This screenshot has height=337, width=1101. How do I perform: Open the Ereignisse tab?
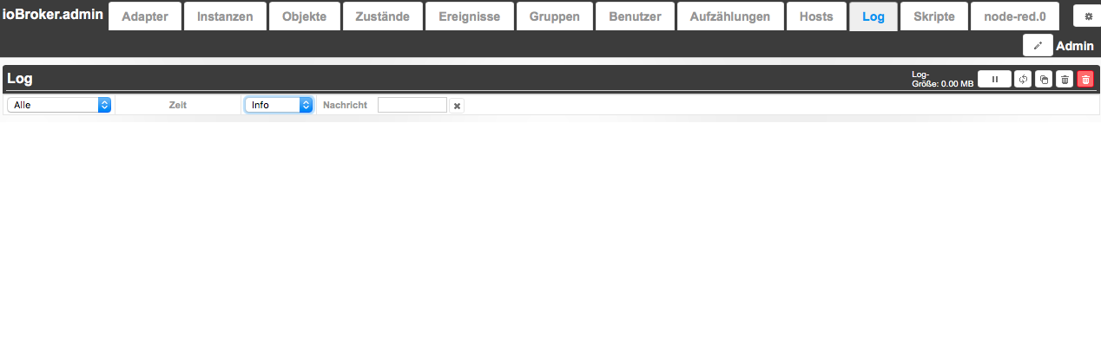click(469, 16)
